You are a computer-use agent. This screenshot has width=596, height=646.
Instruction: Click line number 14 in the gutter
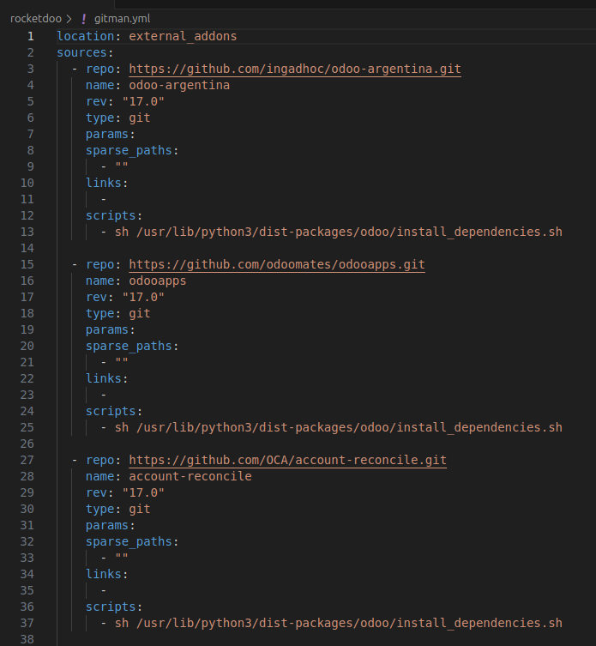[x=27, y=249]
